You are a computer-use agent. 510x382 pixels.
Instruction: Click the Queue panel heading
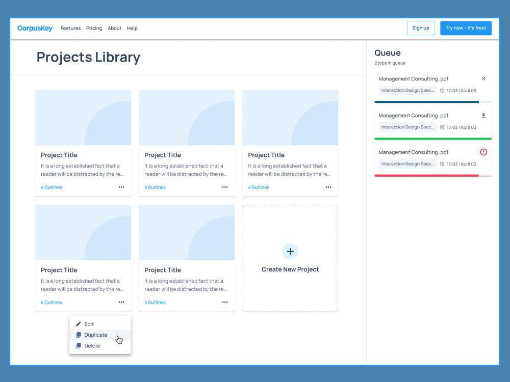[x=388, y=53]
